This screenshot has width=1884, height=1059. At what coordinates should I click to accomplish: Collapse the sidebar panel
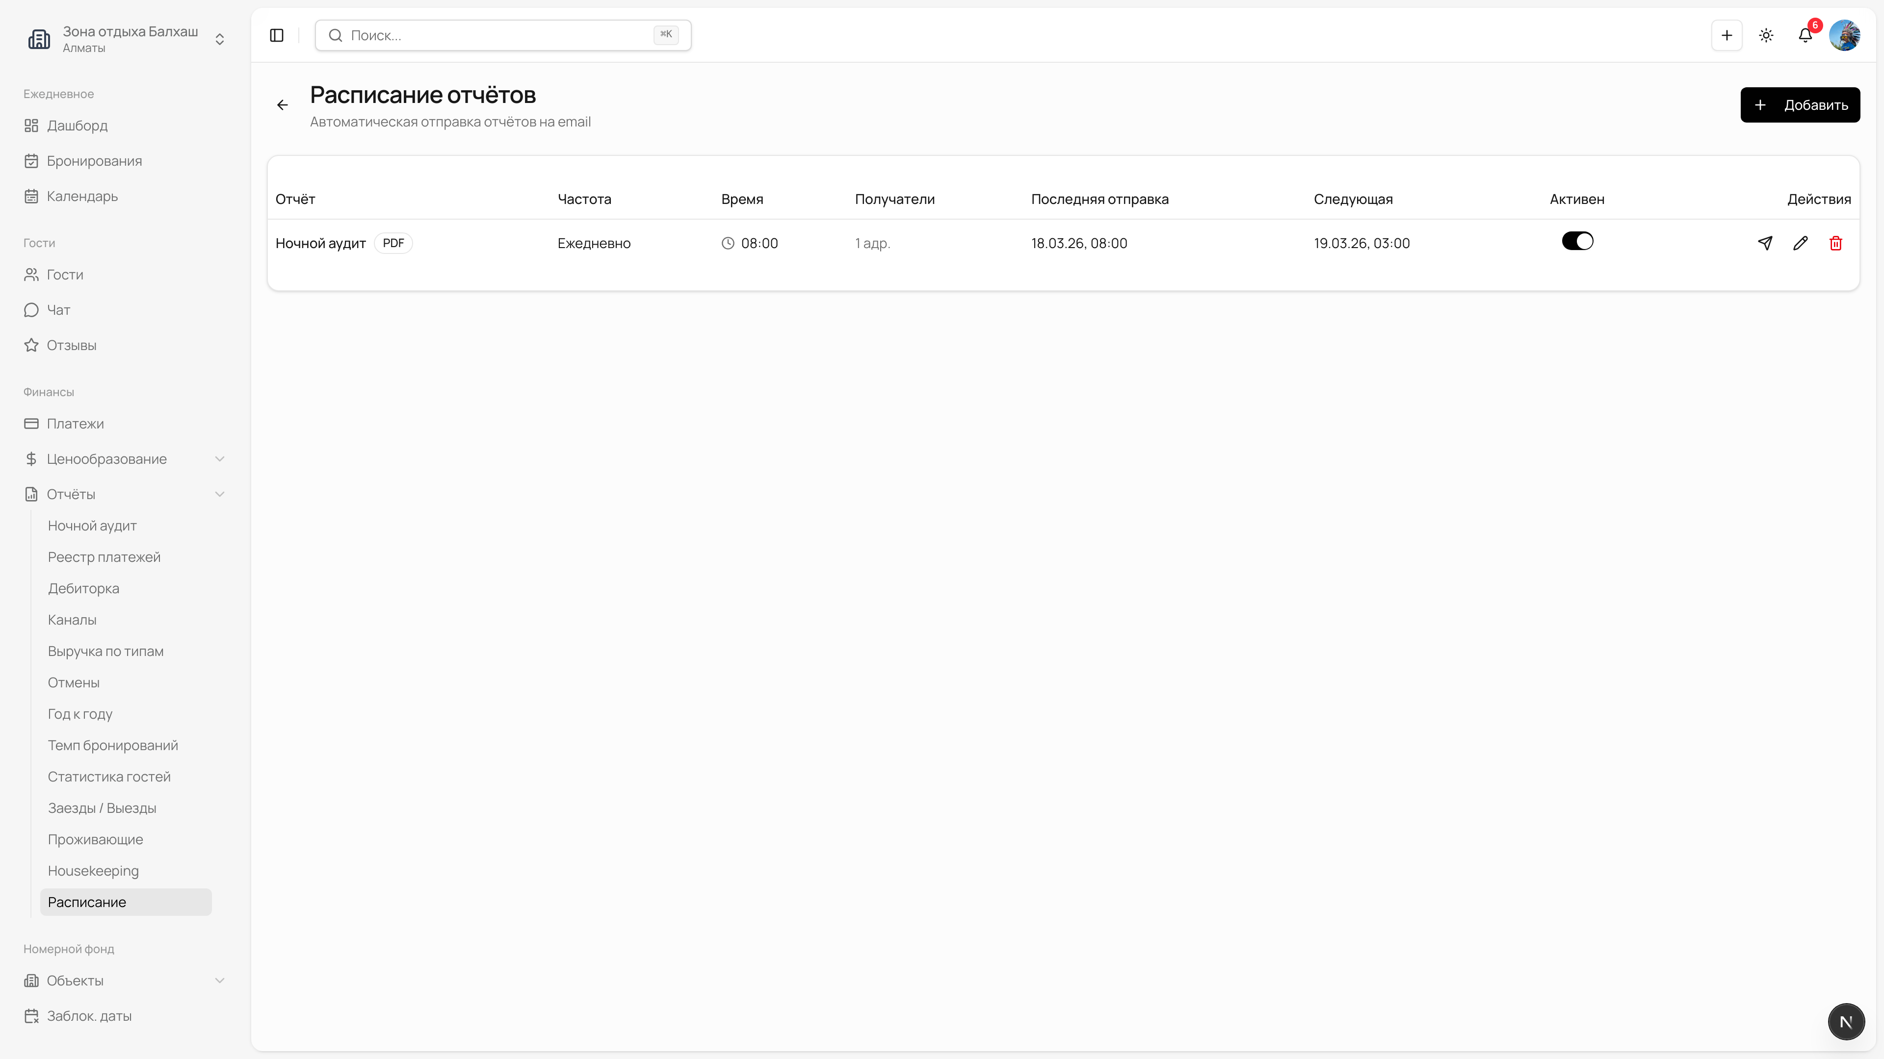pyautogui.click(x=276, y=35)
